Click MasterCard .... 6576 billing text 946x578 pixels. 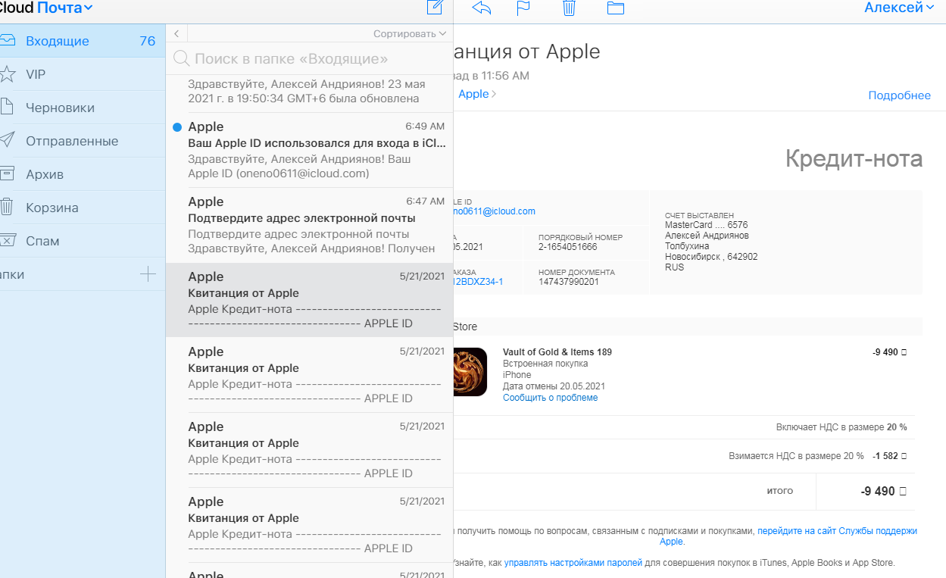tap(707, 225)
